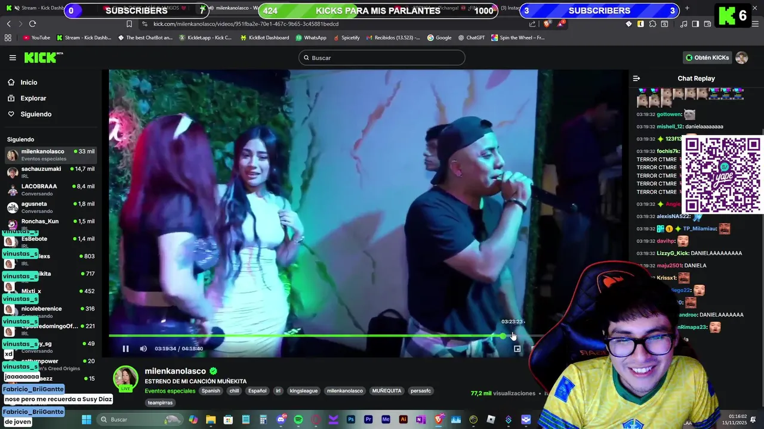The width and height of the screenshot is (764, 429).
Task: Open Spin the Wheel bookmark
Action: [517, 38]
